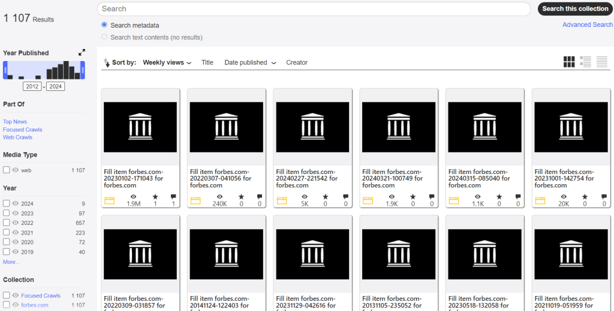Expand more years with More... link
The width and height of the screenshot is (614, 311).
pyautogui.click(x=11, y=262)
